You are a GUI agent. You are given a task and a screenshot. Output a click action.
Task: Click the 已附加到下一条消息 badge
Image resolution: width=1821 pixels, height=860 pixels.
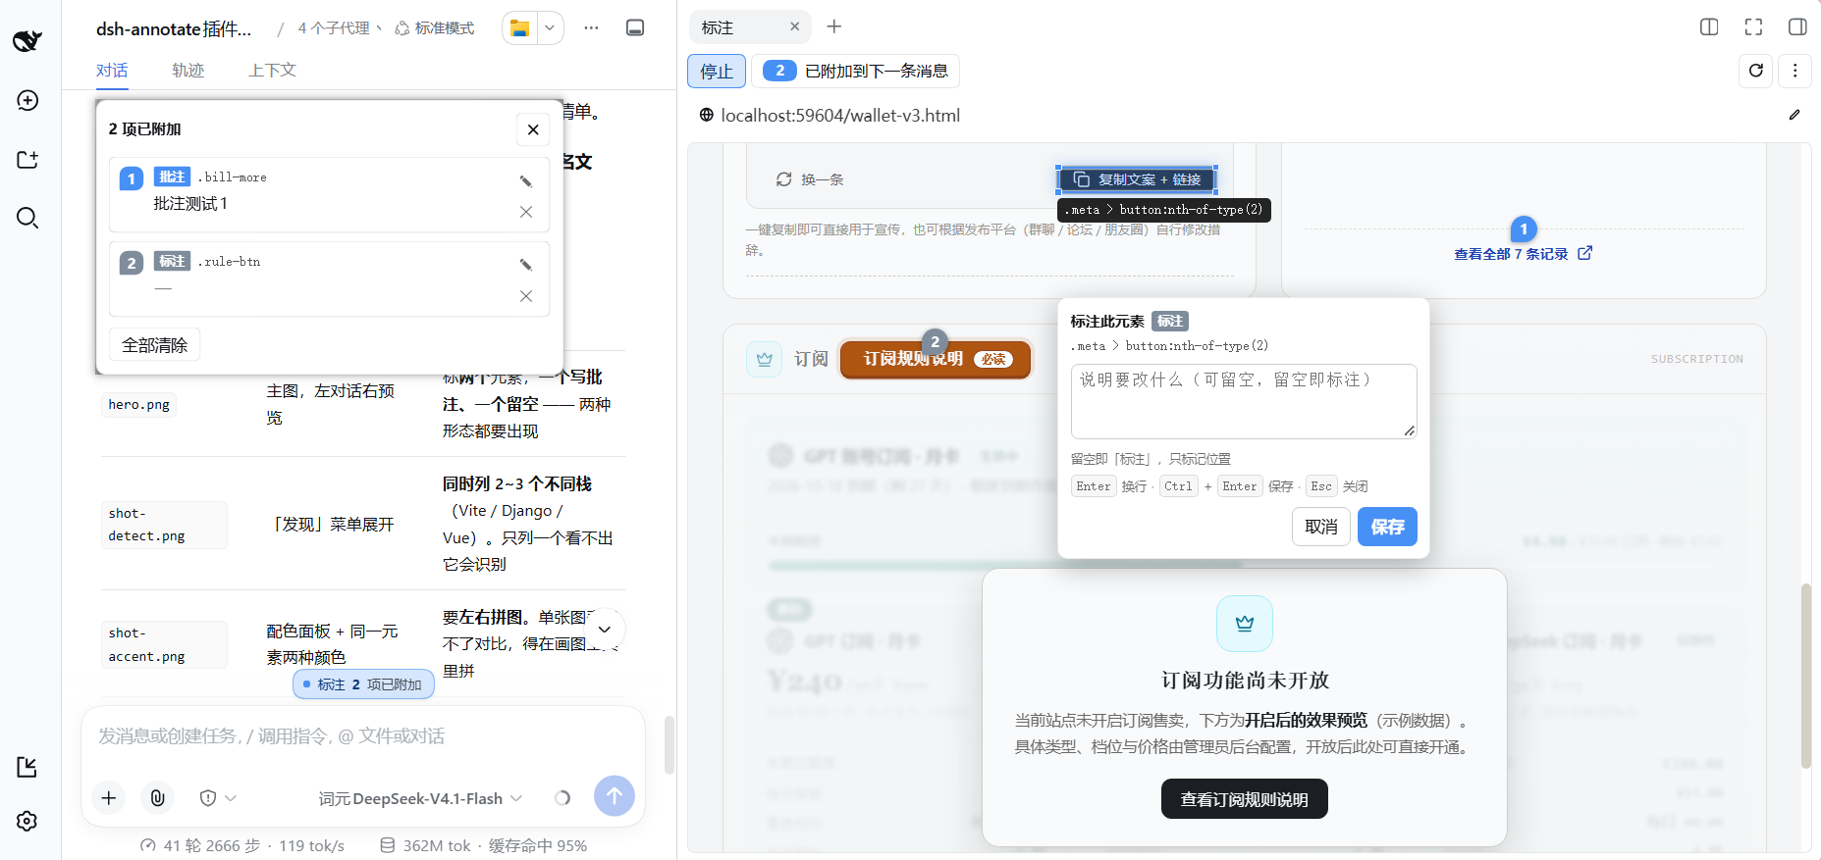tap(855, 71)
